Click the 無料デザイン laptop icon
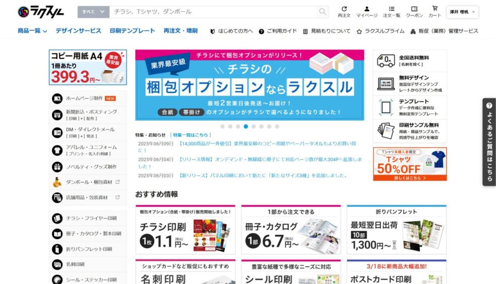Viewport: 496px width, 284px height. click(x=386, y=84)
